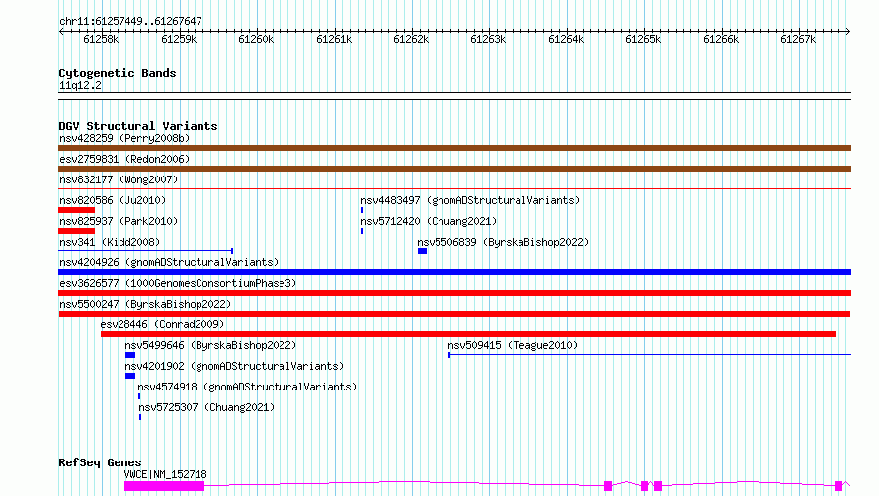Image resolution: width=879 pixels, height=496 pixels.
Task: Click the red esv28446 Conrad2009 bar
Action: coord(468,334)
